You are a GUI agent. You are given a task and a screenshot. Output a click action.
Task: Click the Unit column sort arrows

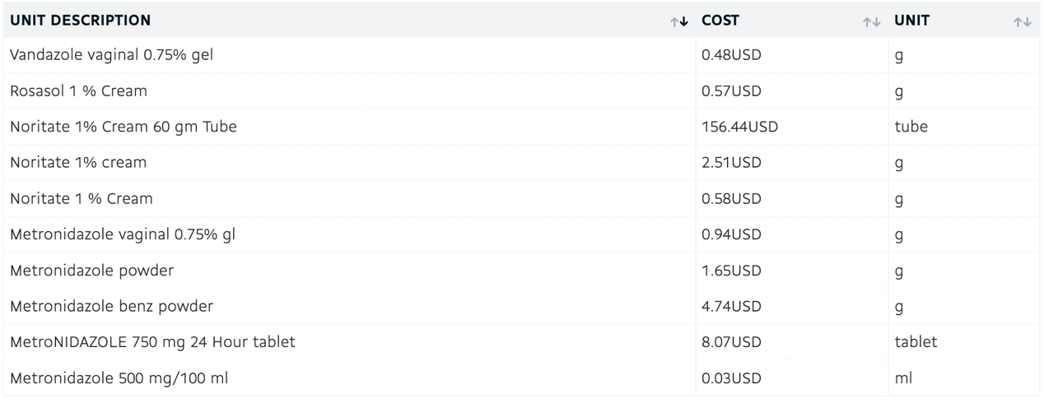click(x=1022, y=21)
